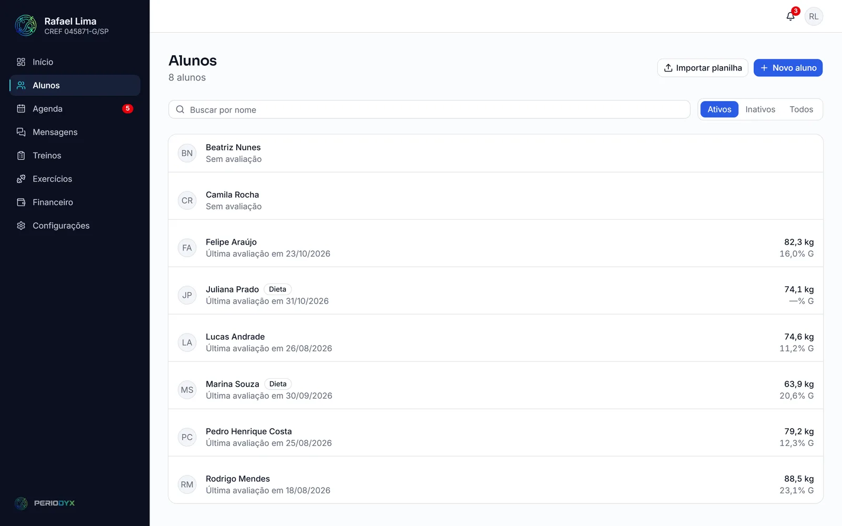Go to Mensagens in the sidebar
The height and width of the screenshot is (526, 842).
[75, 132]
